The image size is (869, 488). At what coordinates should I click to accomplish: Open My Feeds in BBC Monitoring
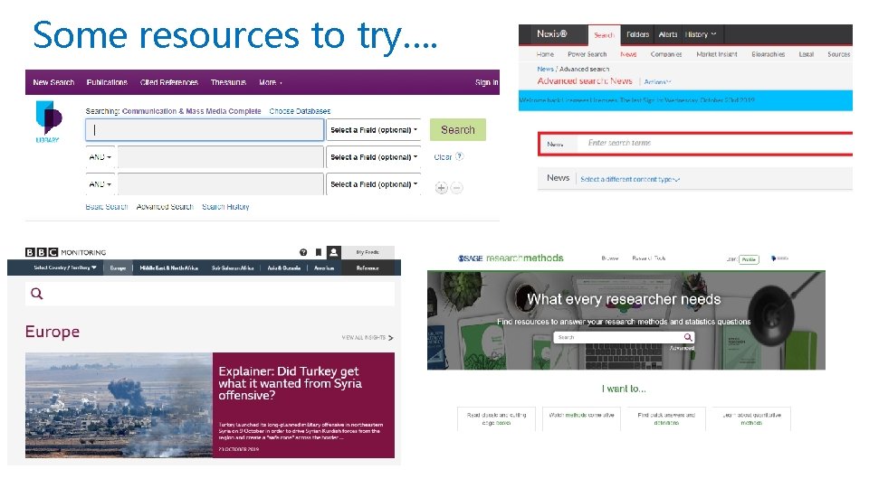point(368,252)
